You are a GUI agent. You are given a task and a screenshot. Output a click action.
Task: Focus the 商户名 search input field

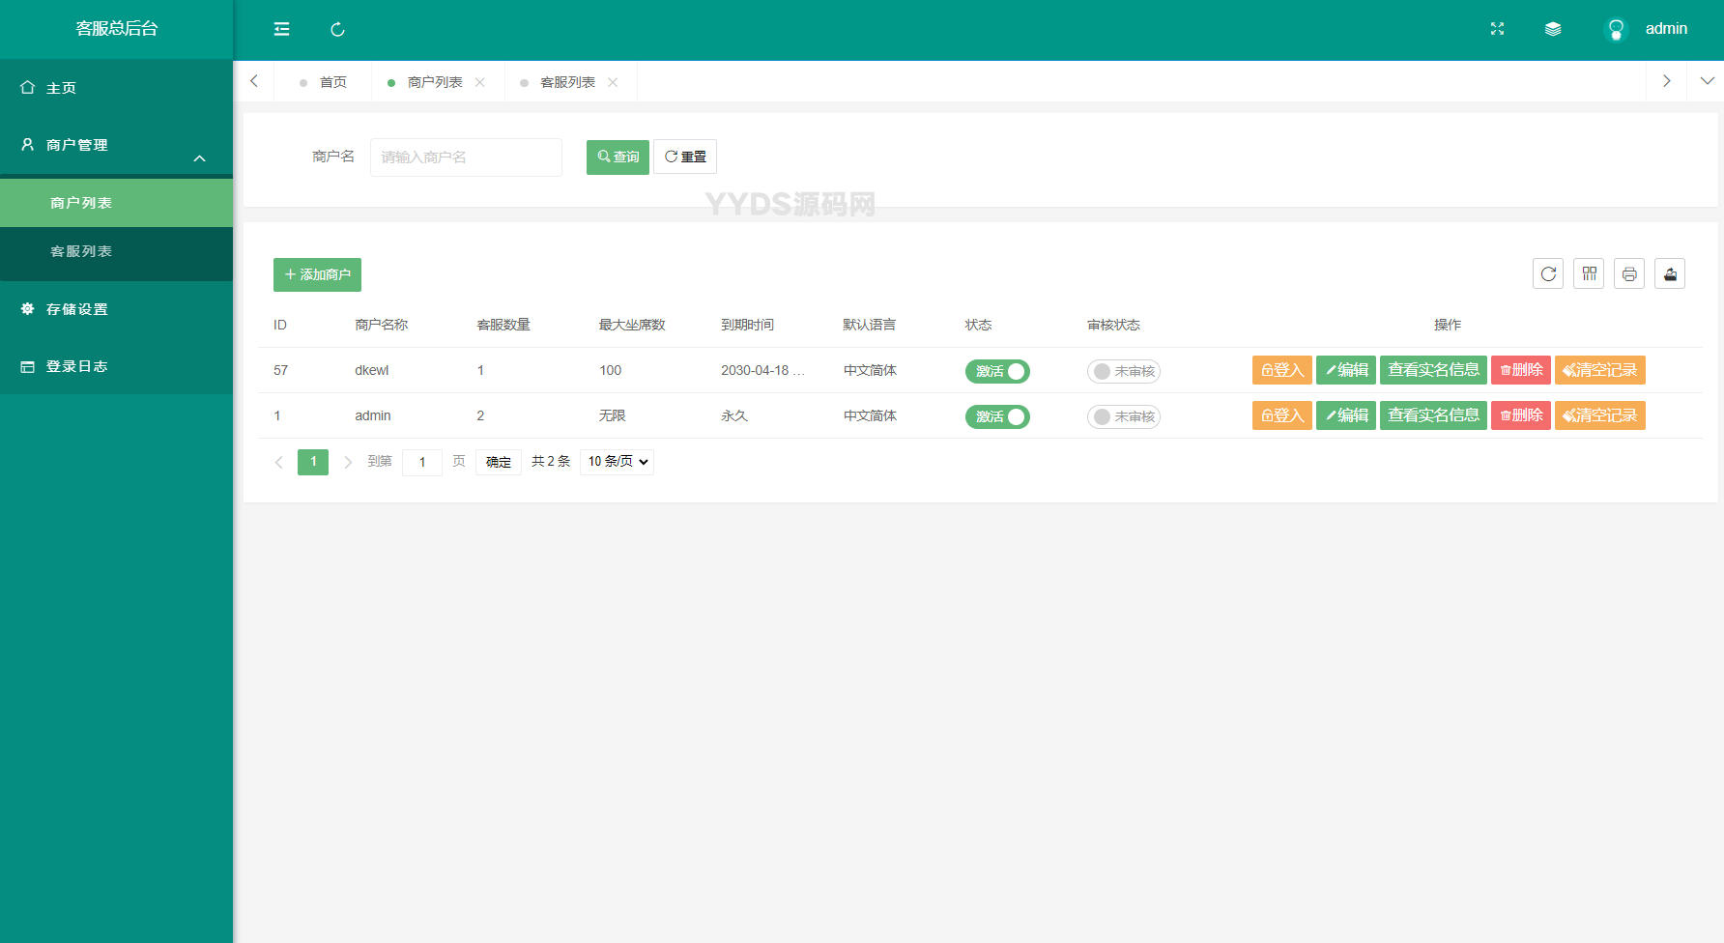point(466,157)
